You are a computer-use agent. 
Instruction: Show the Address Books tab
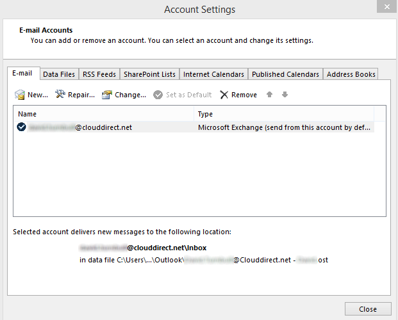351,74
